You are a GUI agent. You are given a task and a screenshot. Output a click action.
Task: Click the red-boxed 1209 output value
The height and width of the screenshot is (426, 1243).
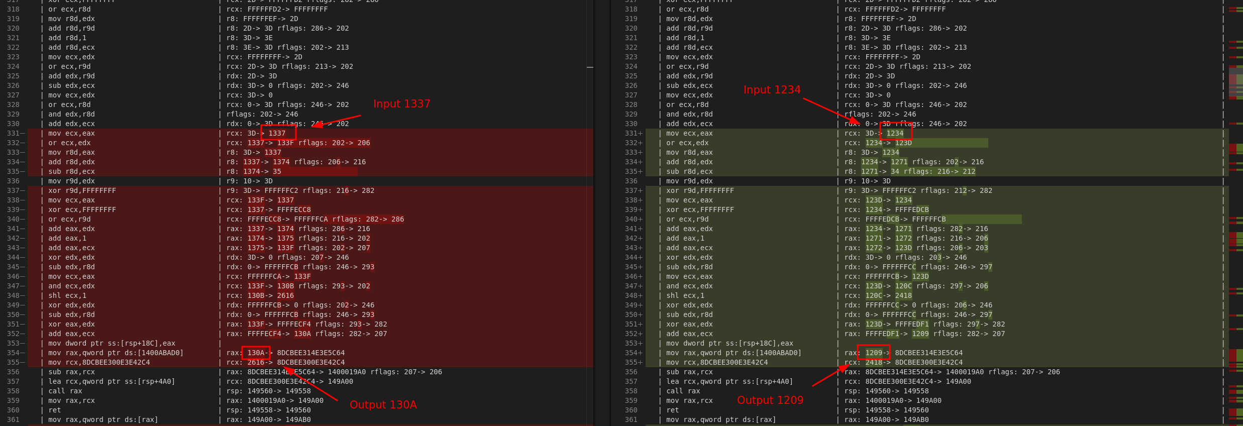tap(874, 353)
